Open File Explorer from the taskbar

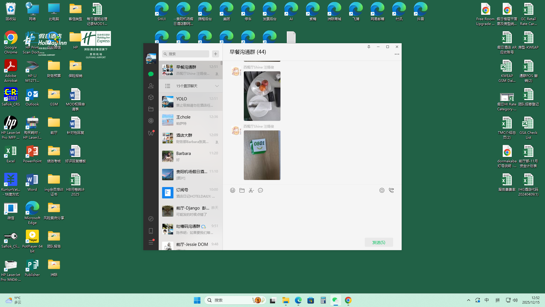(x=286, y=300)
